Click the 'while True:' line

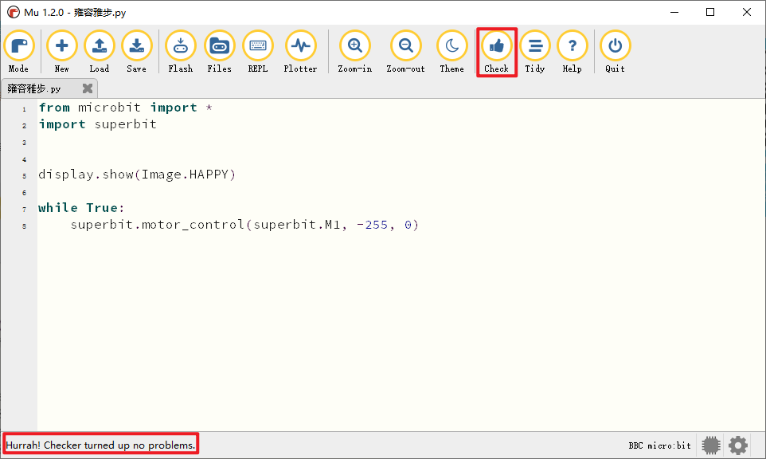pyautogui.click(x=81, y=208)
